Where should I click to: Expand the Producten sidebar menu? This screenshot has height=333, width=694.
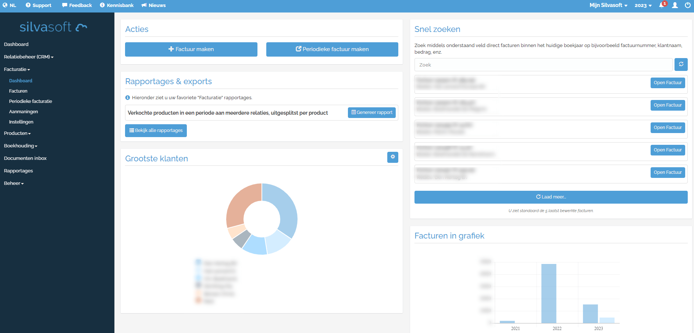pyautogui.click(x=17, y=133)
